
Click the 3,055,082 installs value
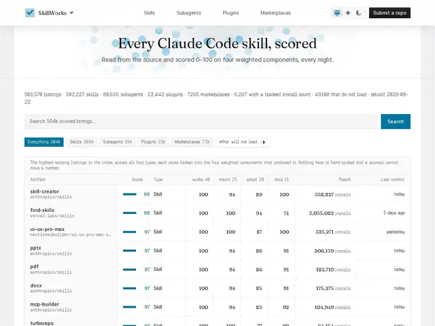tap(330, 213)
